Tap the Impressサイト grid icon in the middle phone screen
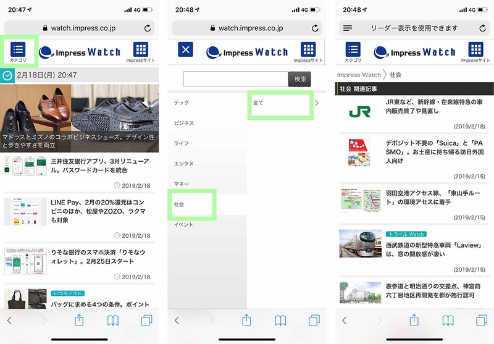 (x=308, y=52)
